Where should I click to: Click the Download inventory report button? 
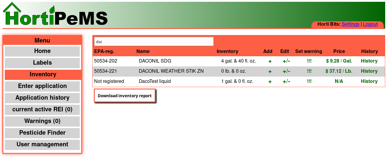tap(125, 96)
